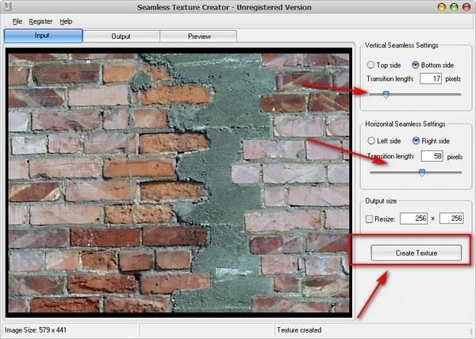Screen dimensions: 476x339
Task: Enable the Resize checkbox
Action: [370, 218]
